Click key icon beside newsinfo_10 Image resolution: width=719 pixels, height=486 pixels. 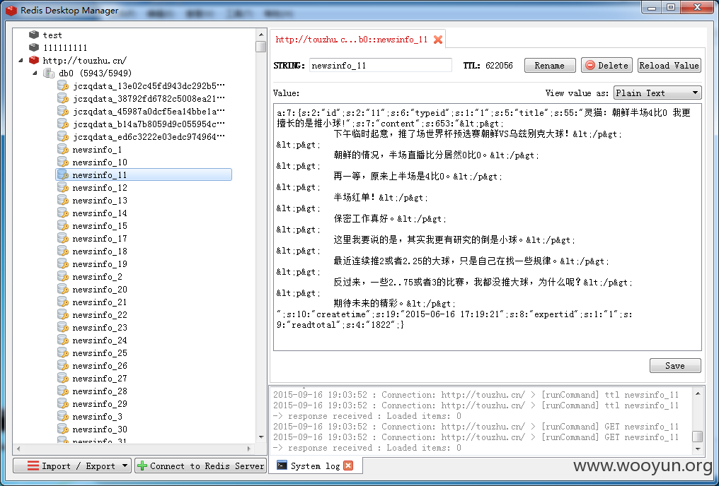click(63, 162)
